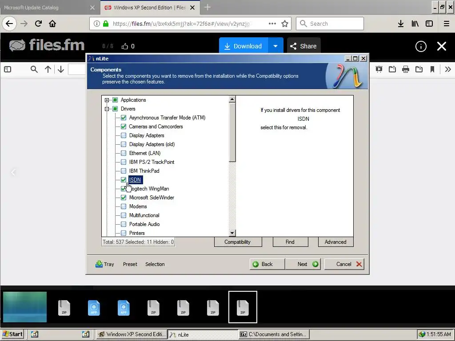This screenshot has height=341, width=455.
Task: Open the browser home page
Action: coord(52,24)
